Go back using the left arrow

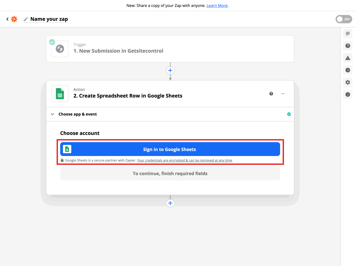7,19
